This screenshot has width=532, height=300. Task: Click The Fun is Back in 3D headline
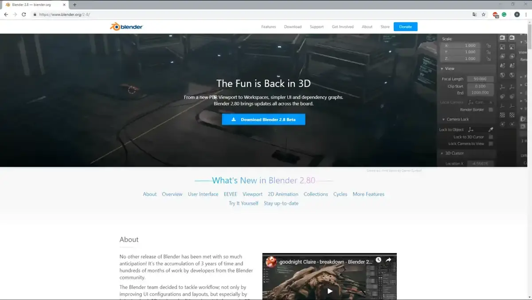263,83
